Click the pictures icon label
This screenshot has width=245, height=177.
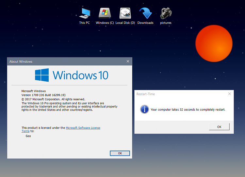point(166,23)
